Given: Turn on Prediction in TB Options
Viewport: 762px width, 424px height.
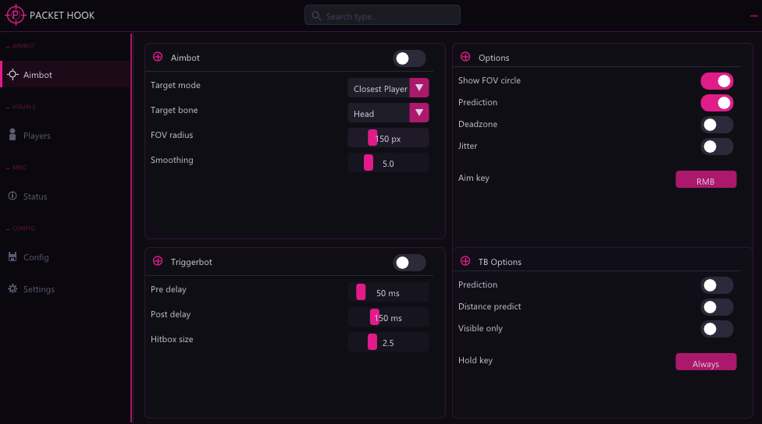Looking at the screenshot, I should pos(717,285).
